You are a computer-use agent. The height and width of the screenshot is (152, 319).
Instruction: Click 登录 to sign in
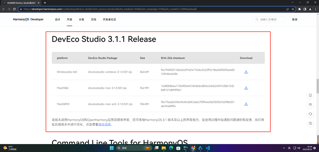(295, 20)
